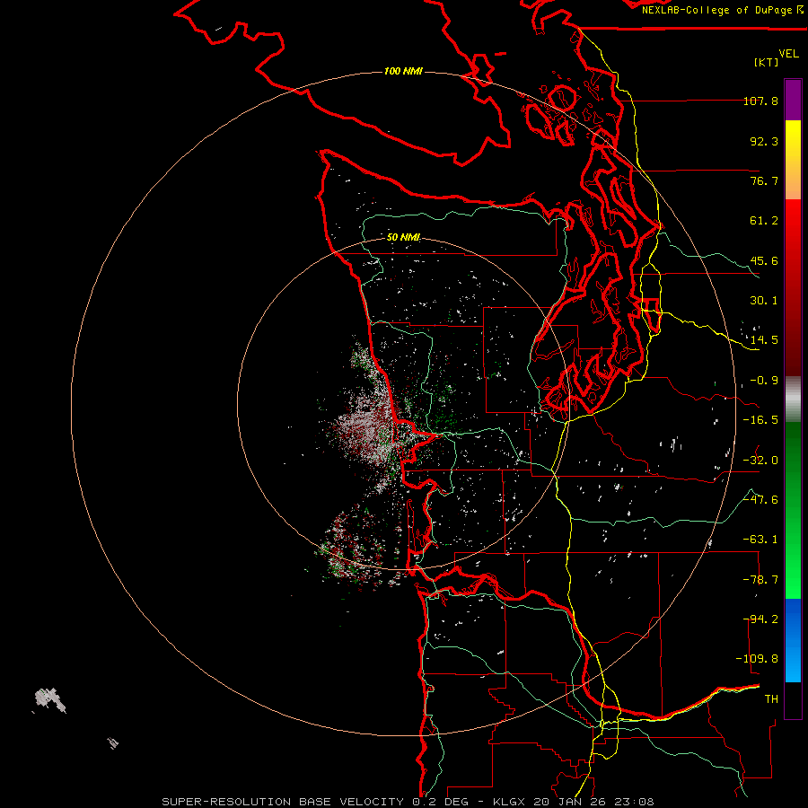Select the 107.8 velocity scale value
Image resolution: width=808 pixels, height=808 pixels.
(x=760, y=101)
